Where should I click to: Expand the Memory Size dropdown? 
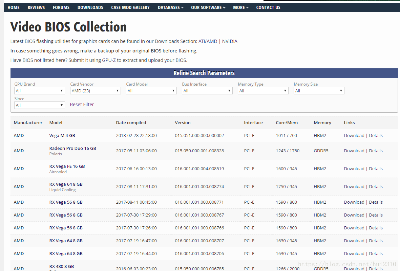[319, 91]
